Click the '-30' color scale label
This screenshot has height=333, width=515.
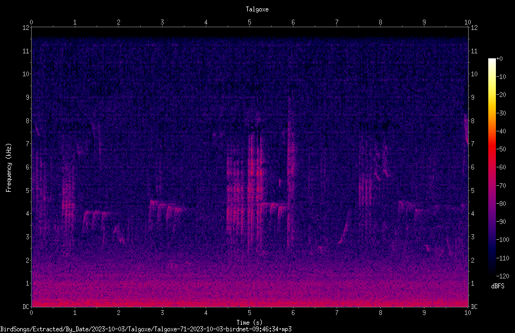(x=501, y=113)
